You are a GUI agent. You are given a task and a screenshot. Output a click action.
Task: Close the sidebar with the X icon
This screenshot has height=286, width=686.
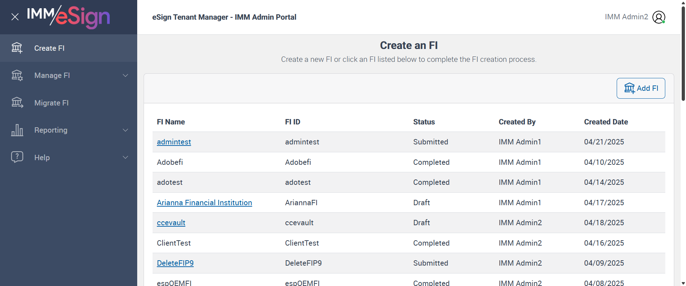pos(15,17)
